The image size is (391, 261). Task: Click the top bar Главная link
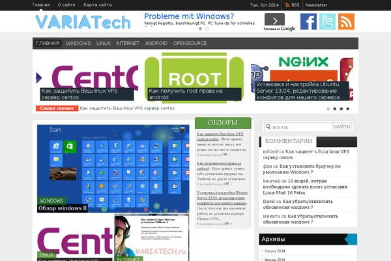pyautogui.click(x=41, y=5)
